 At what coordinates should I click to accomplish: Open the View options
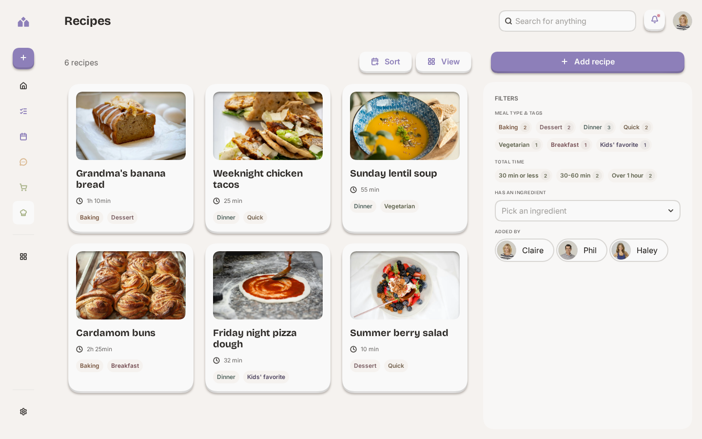(x=444, y=62)
